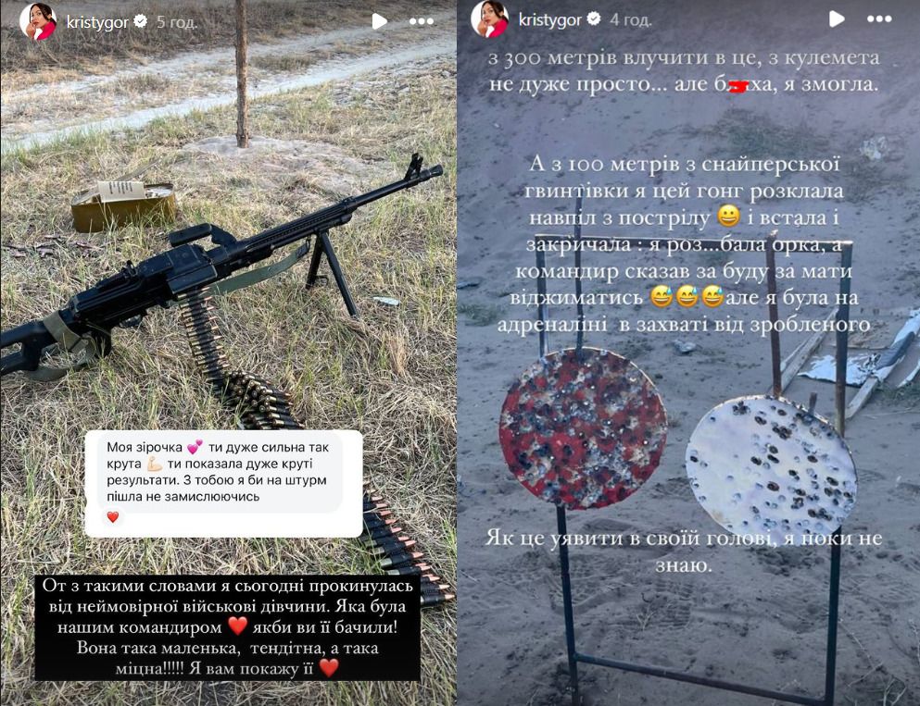Click kristygor username in left story
Image resolution: width=920 pixels, height=706 pixels.
[97, 22]
